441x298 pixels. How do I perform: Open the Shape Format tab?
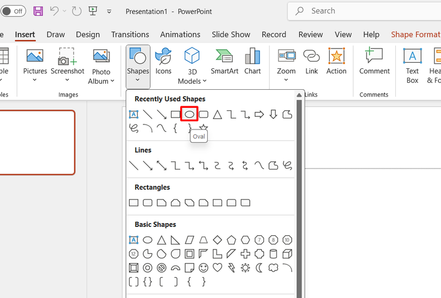[x=416, y=35]
